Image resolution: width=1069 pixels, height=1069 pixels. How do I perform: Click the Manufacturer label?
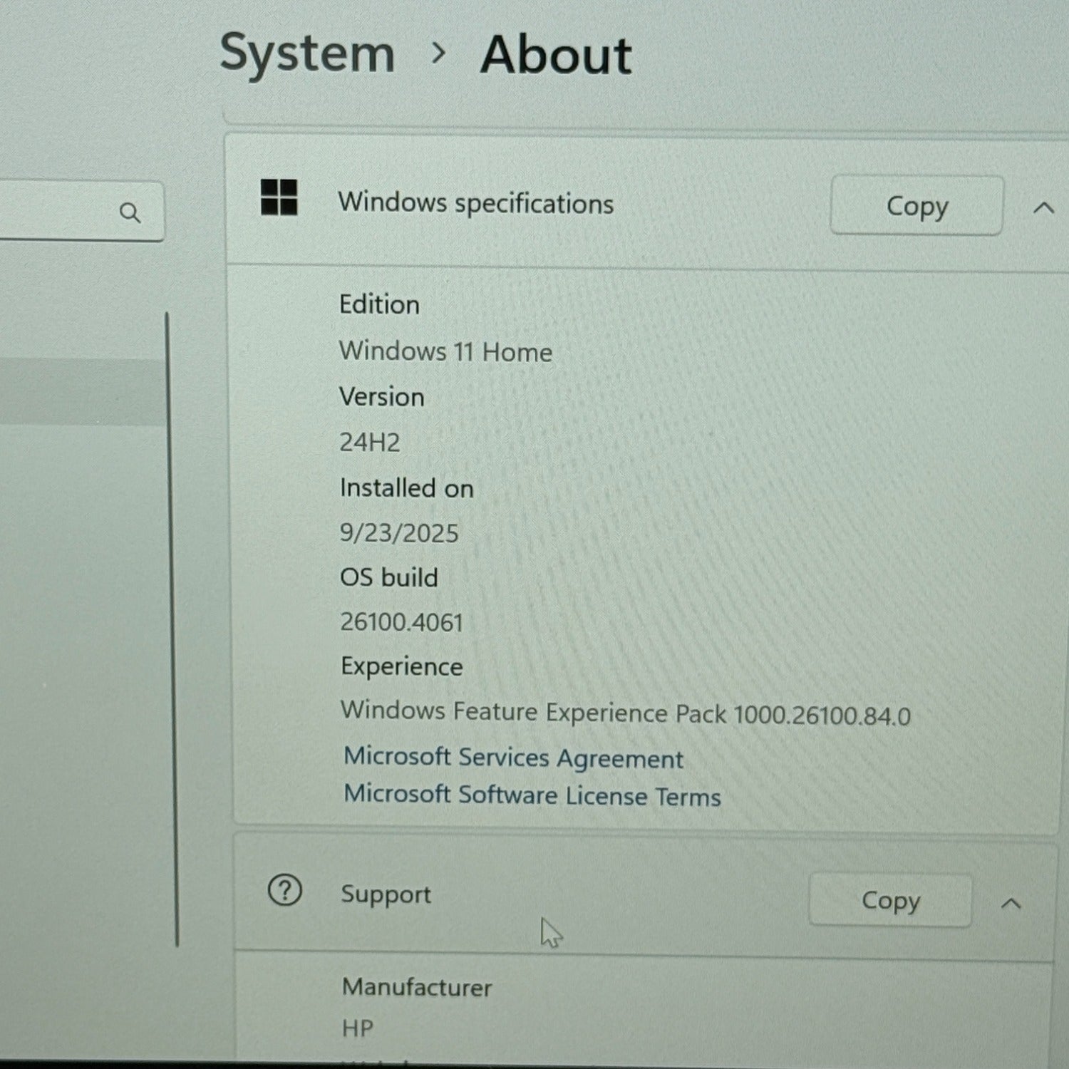pyautogui.click(x=416, y=987)
